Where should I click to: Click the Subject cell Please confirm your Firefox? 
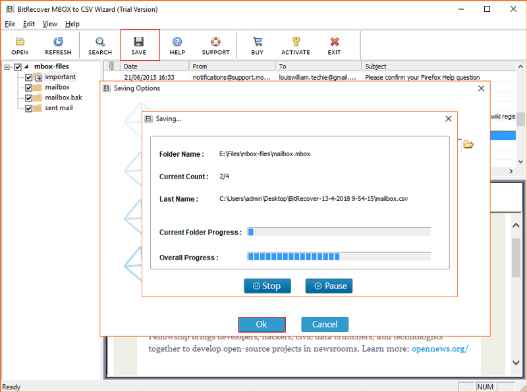422,77
